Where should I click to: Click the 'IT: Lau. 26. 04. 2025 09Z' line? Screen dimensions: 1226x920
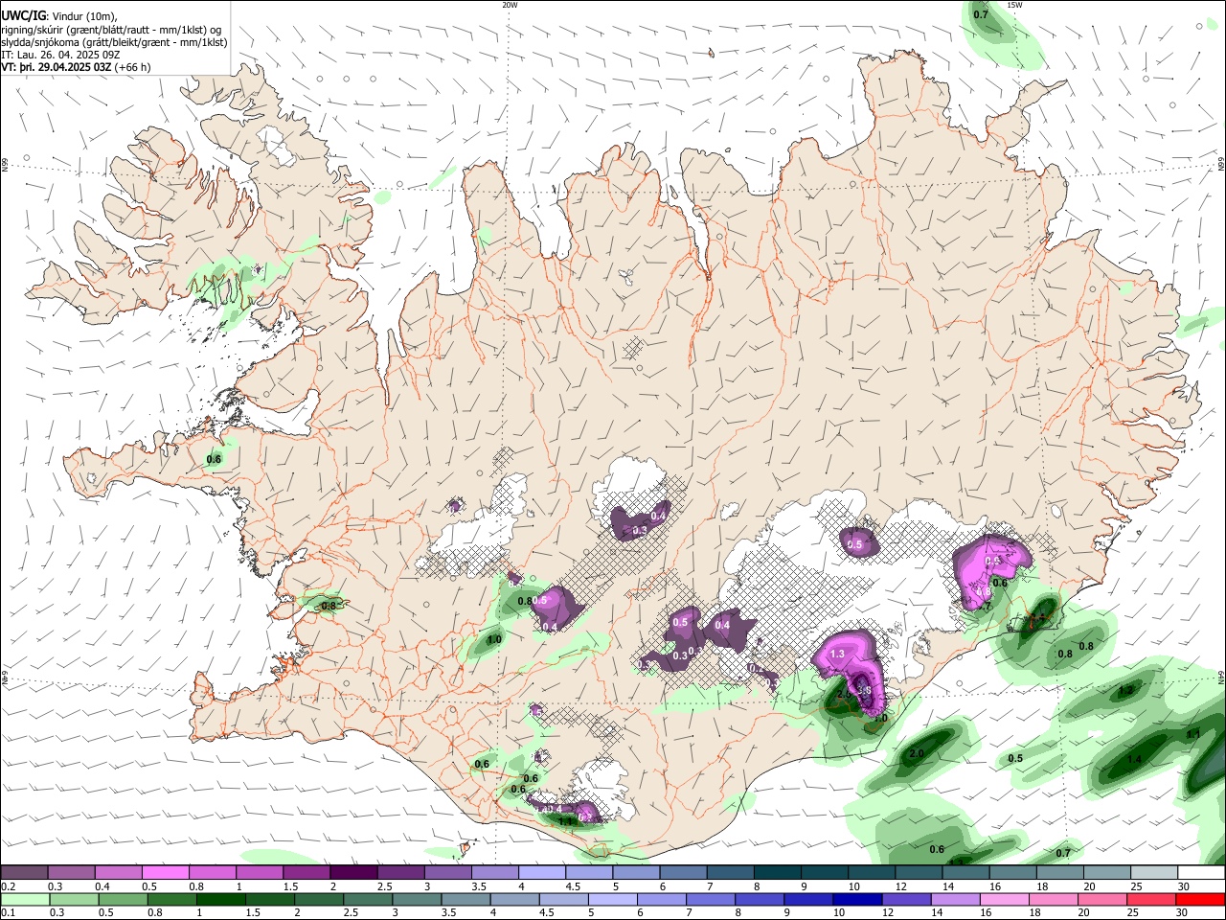tap(60, 55)
